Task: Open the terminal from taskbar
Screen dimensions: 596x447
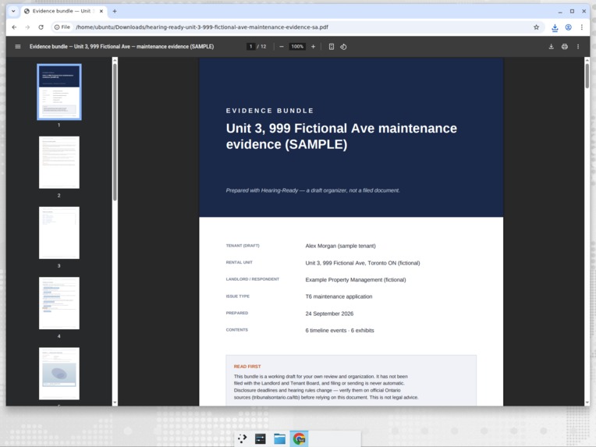Action: (x=261, y=438)
